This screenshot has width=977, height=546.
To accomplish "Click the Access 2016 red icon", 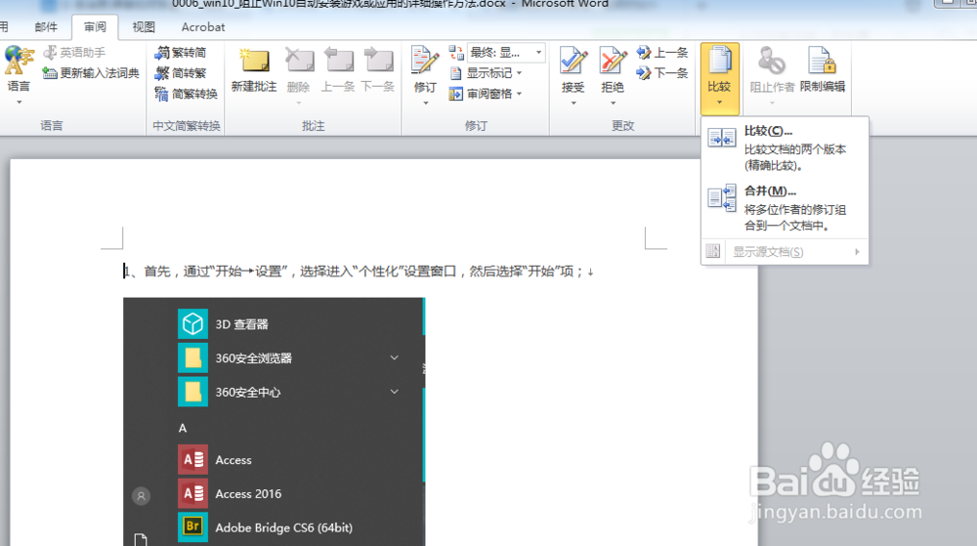I will 192,493.
